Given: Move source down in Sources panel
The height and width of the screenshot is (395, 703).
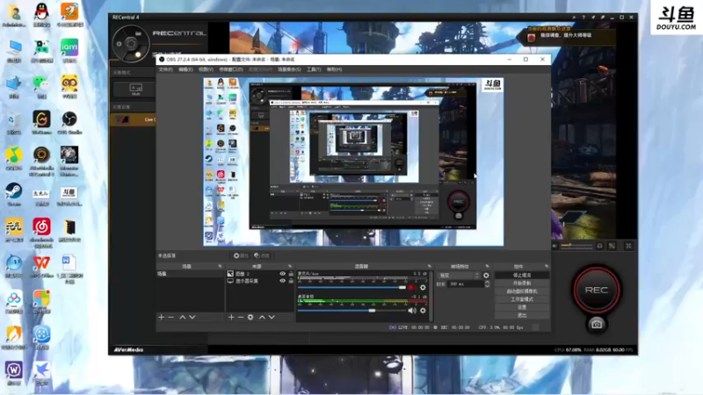Looking at the screenshot, I should click(272, 317).
